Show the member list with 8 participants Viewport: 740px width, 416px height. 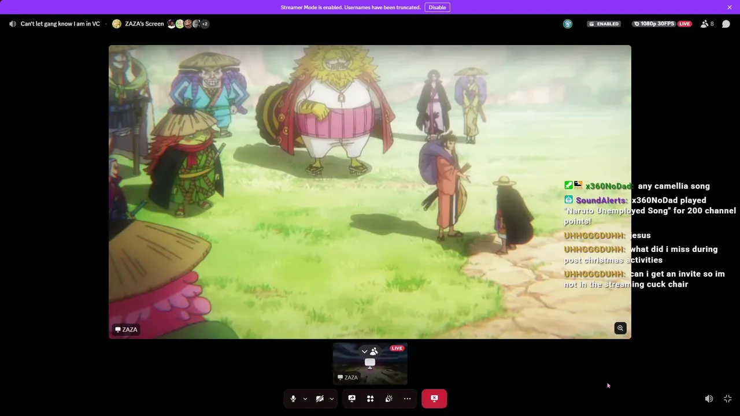707,24
